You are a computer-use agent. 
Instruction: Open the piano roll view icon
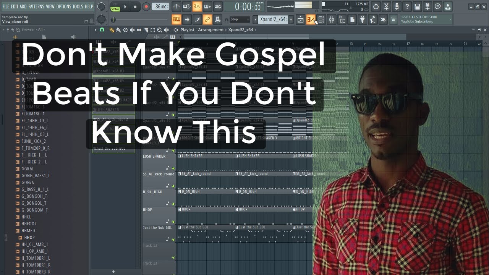[311, 19]
